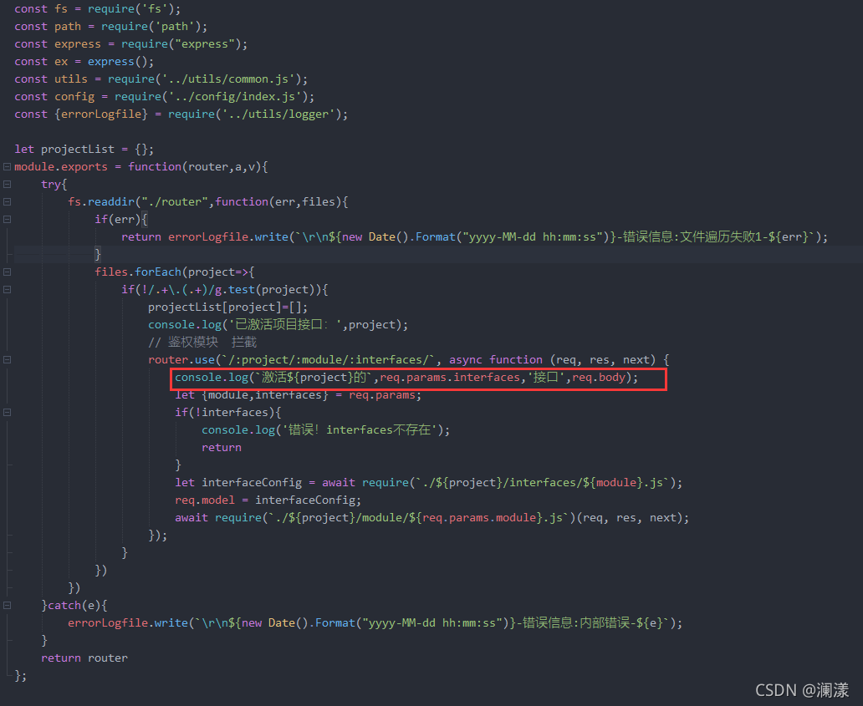Click the let interfaceConfig = await require line
The image size is (863, 706).
click(x=429, y=482)
